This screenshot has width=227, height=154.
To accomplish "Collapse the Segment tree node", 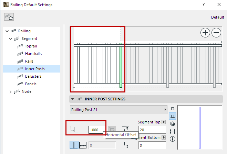I will pyautogui.click(x=10, y=39).
